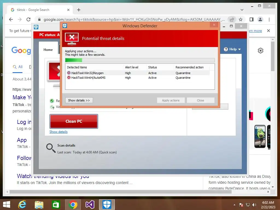Open the Windows Start button

pos(7,205)
